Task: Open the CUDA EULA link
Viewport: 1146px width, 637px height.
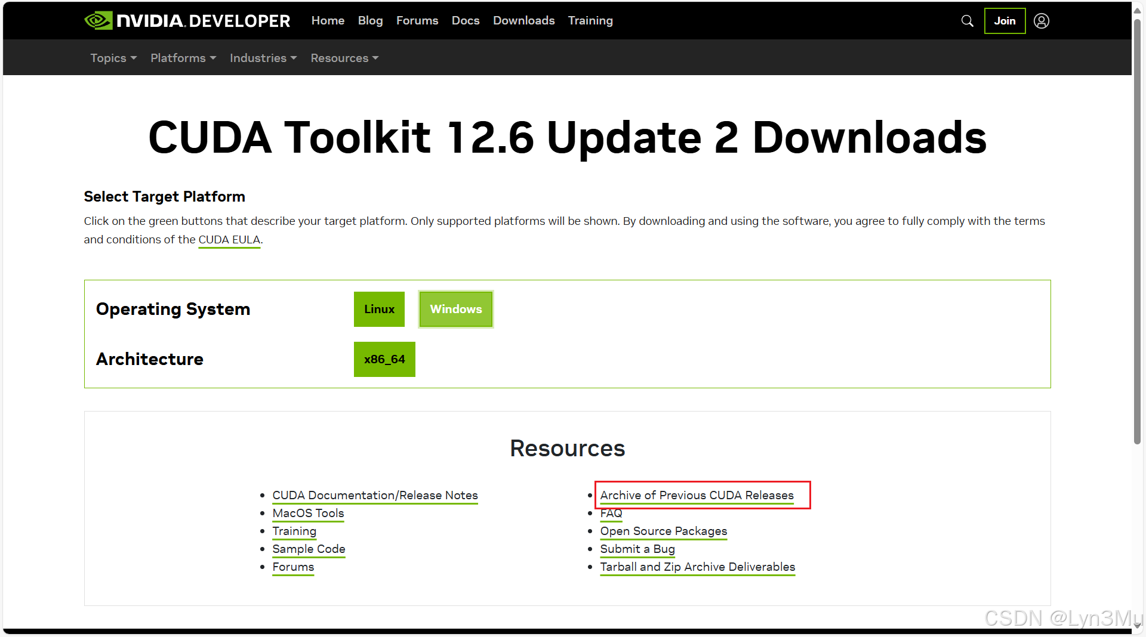Action: click(x=229, y=239)
